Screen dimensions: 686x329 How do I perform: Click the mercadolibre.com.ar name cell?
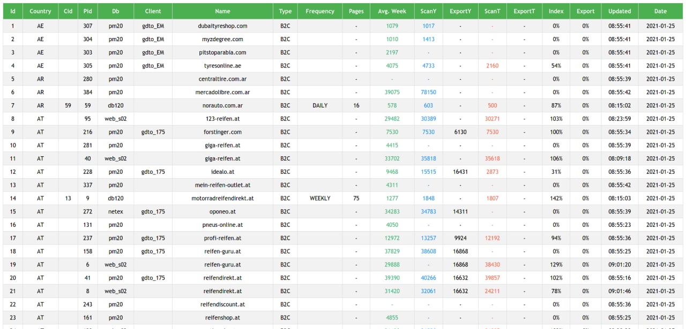pyautogui.click(x=222, y=92)
